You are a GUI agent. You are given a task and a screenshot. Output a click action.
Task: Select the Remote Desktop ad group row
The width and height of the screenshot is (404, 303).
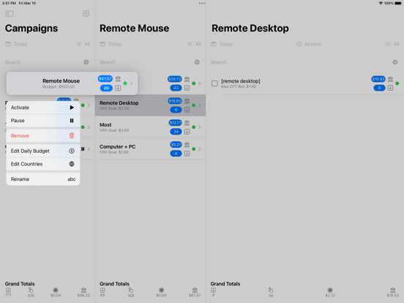[x=150, y=105]
